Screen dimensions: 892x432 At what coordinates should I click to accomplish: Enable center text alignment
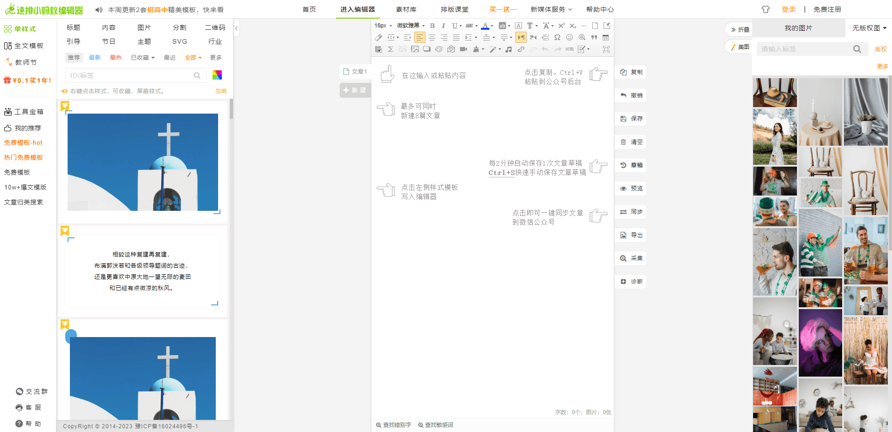click(432, 37)
